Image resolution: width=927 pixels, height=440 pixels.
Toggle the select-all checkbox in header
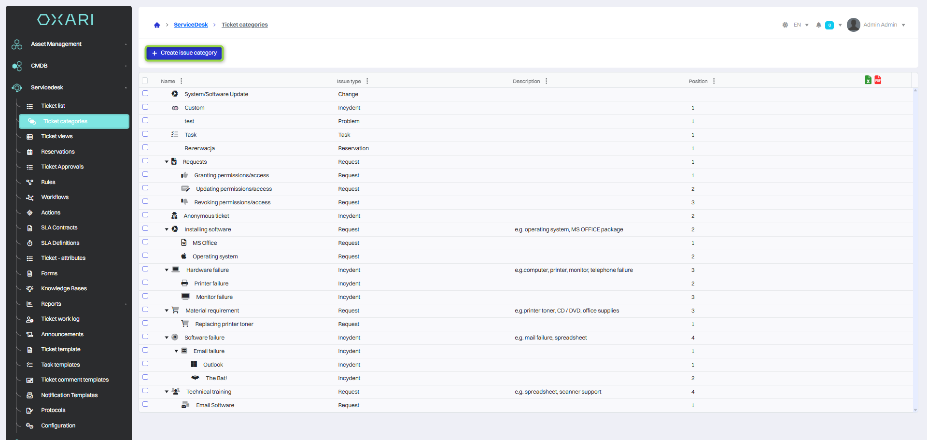pyautogui.click(x=145, y=81)
